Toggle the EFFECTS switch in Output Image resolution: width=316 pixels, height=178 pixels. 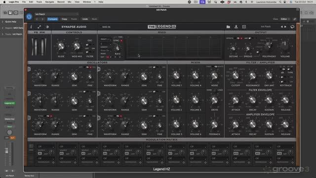(239, 38)
